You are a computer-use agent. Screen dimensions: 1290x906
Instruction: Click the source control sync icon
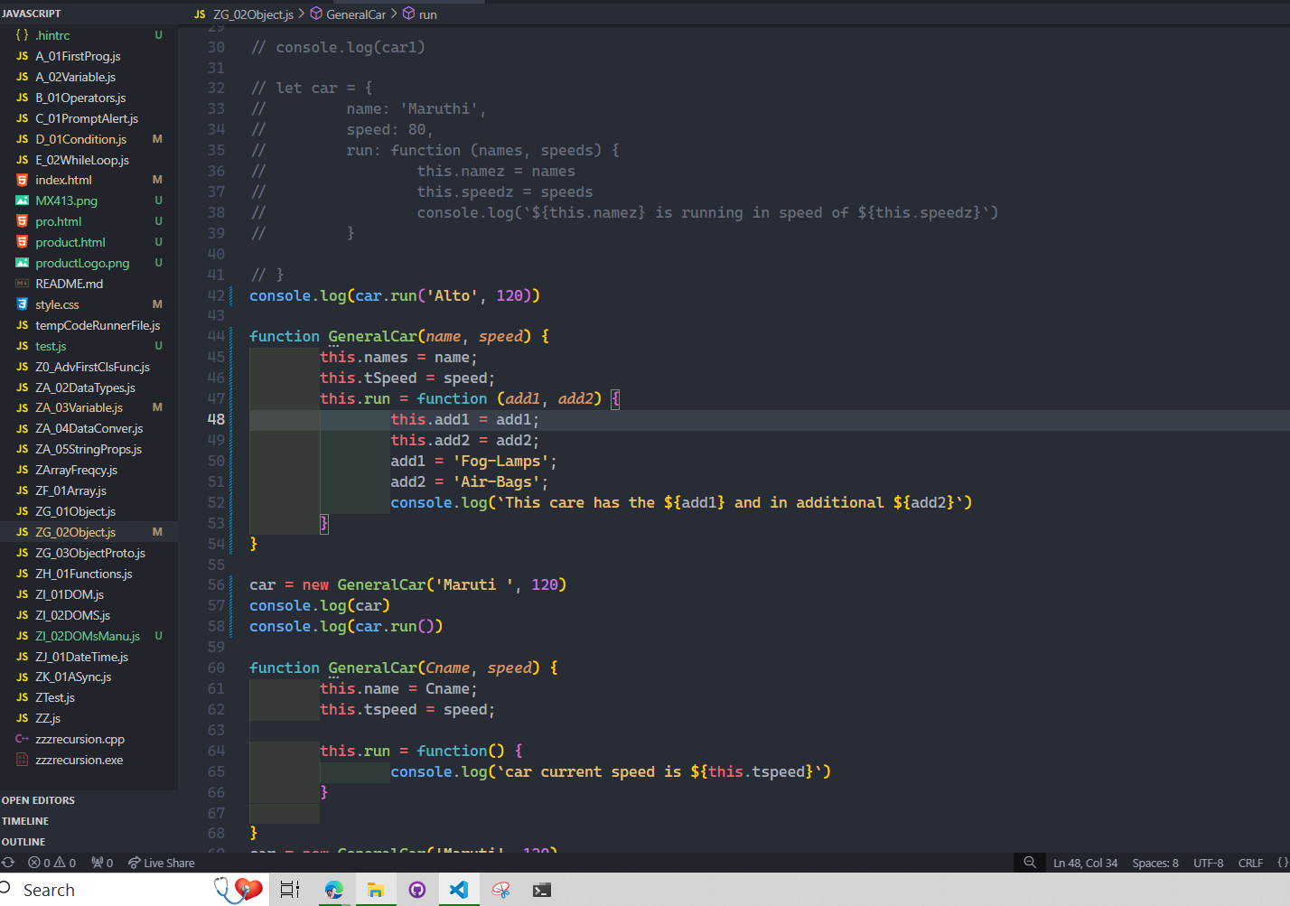pos(8,863)
